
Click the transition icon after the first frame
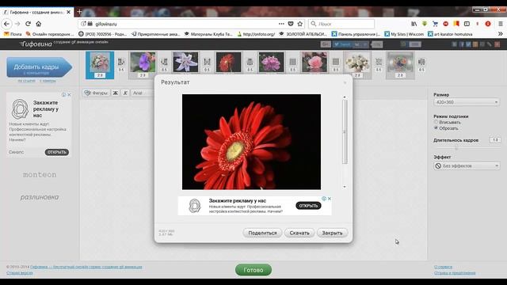121,62
